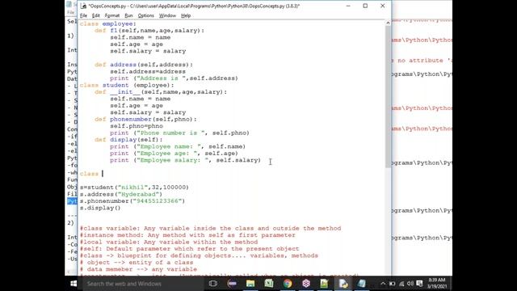Image resolution: width=517 pixels, height=291 pixels.
Task: Open Excel from the taskbar
Action: tap(269, 284)
